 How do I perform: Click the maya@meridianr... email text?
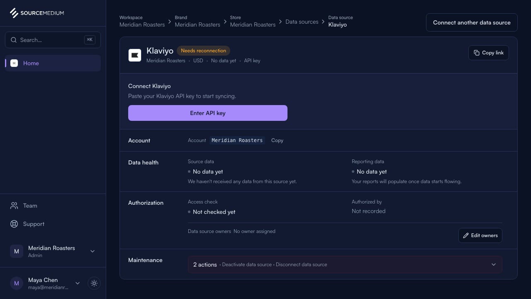tap(48, 287)
